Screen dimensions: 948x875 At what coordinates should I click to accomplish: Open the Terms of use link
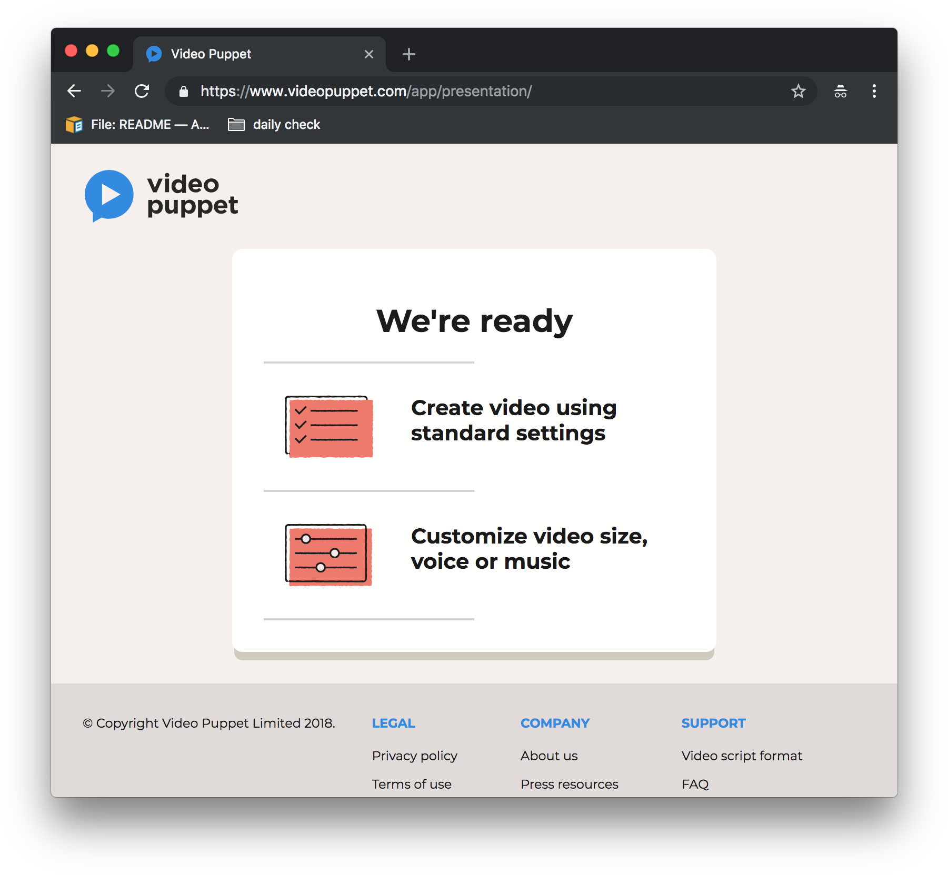click(412, 785)
